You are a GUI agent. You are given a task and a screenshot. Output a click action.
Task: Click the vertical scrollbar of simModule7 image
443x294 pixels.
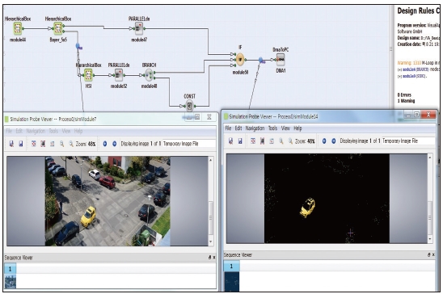[210, 201]
